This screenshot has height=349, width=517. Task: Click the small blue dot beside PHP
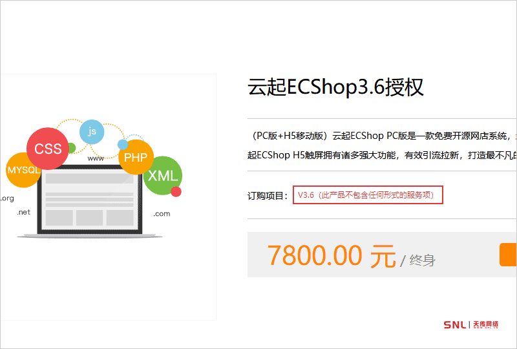[123, 145]
